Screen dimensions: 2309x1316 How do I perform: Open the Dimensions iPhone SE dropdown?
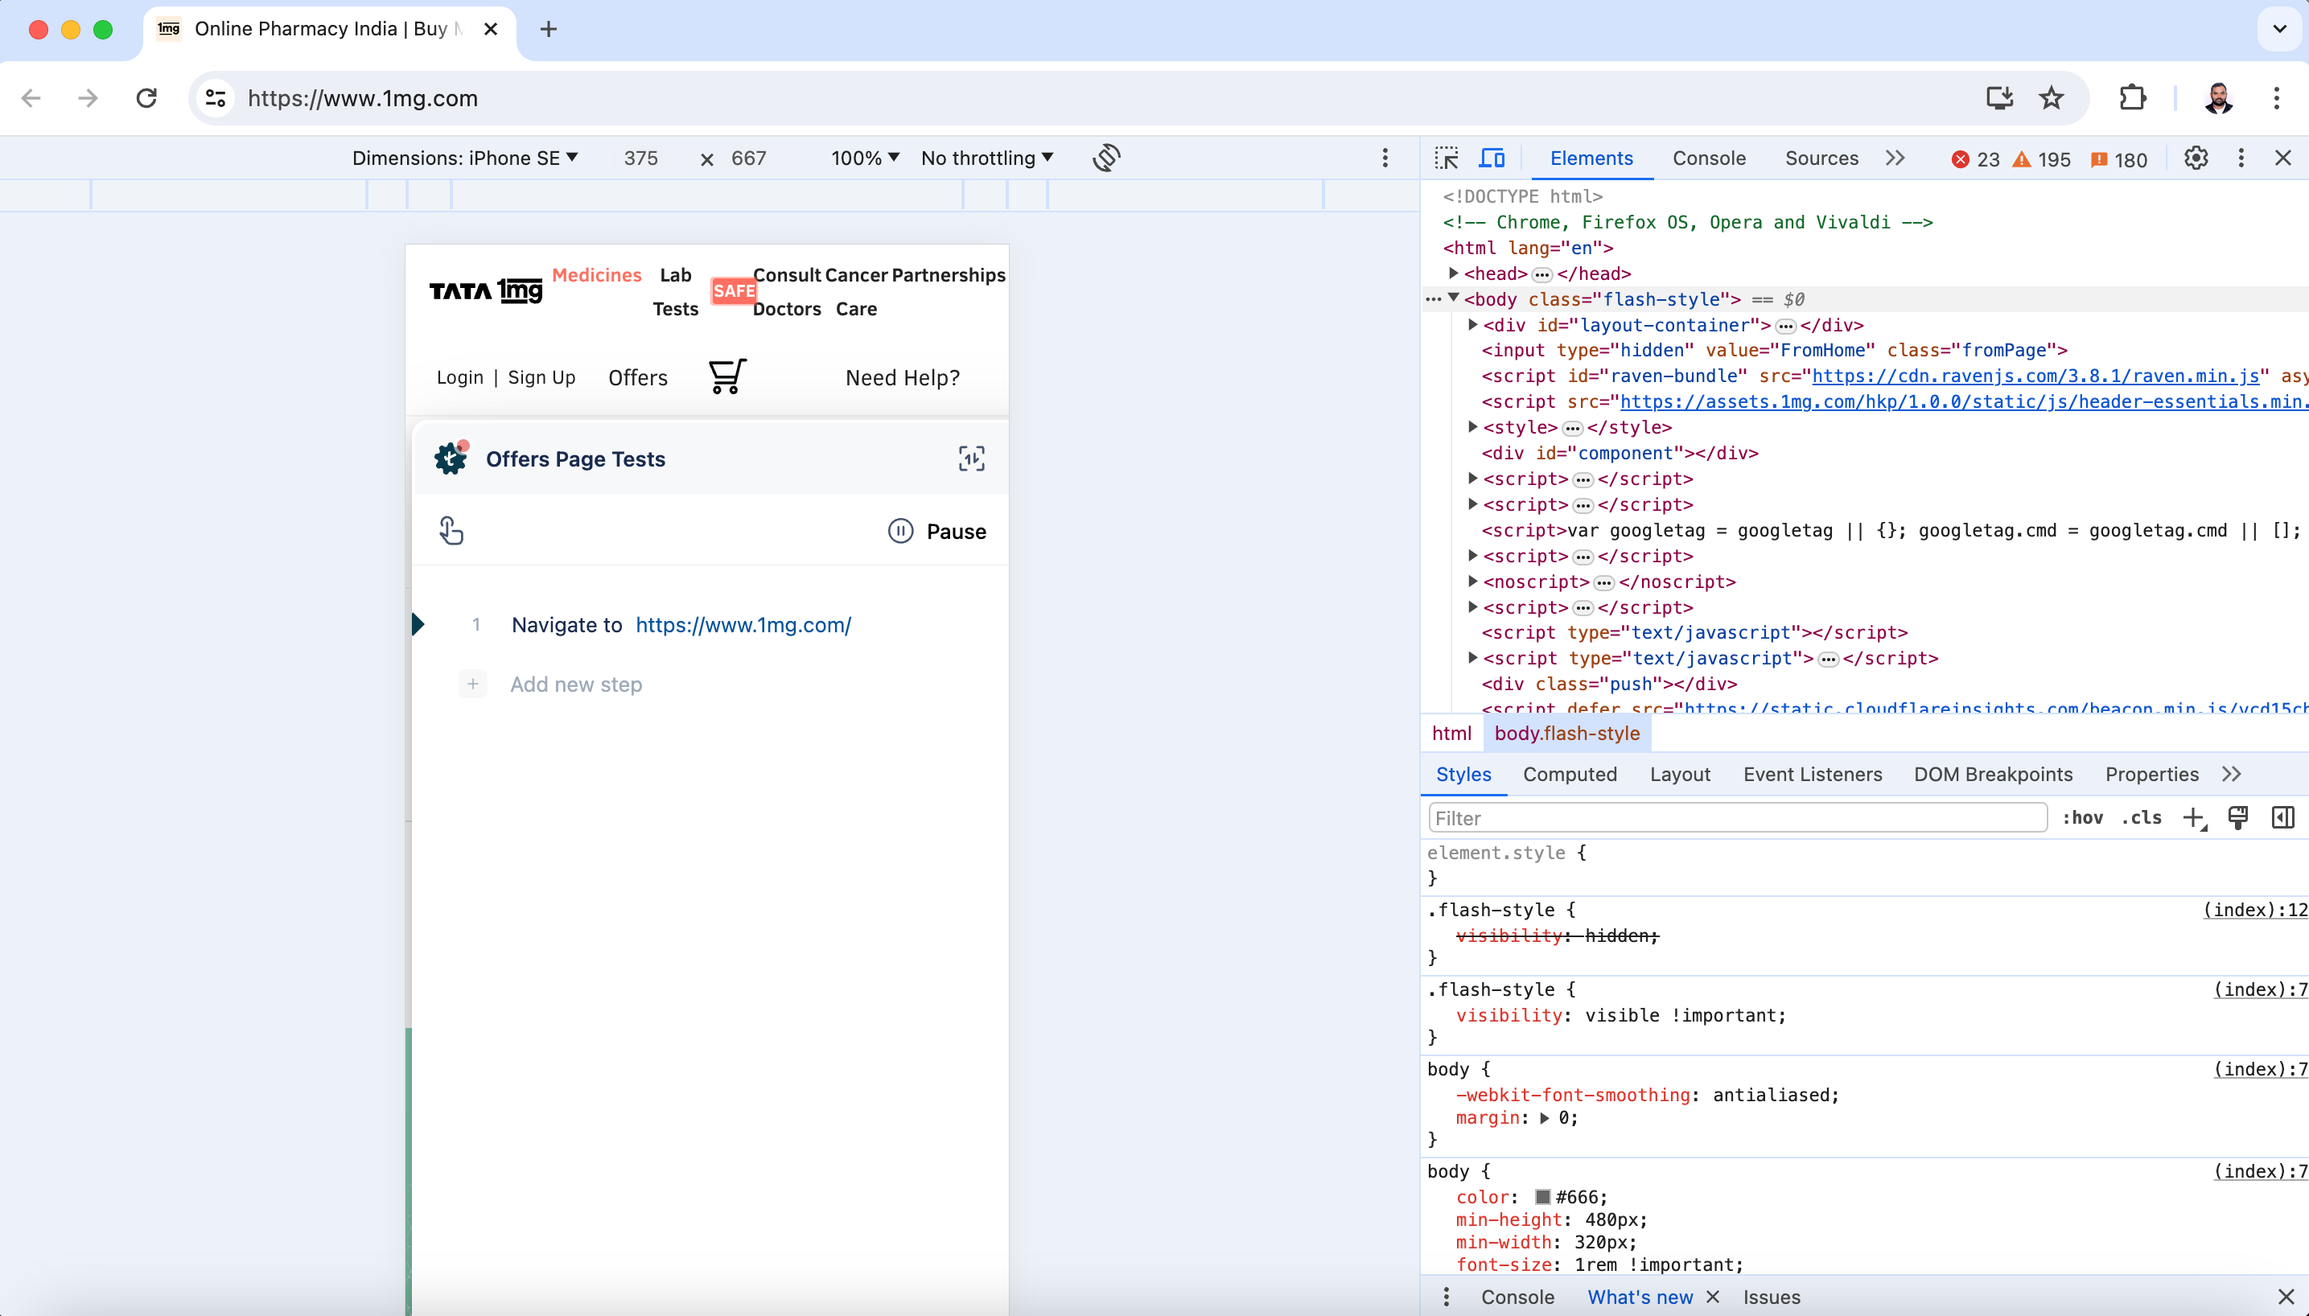click(464, 158)
